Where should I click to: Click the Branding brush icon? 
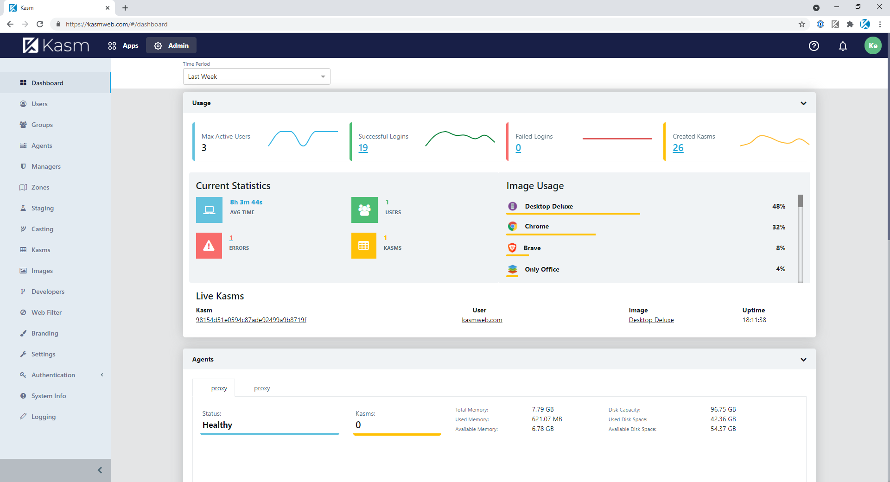point(23,333)
